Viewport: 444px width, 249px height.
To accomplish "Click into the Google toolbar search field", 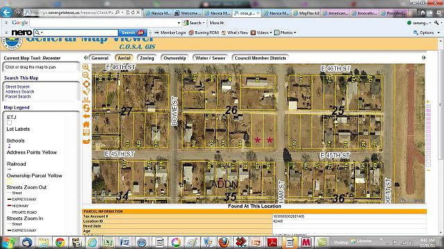I will 103,23.
